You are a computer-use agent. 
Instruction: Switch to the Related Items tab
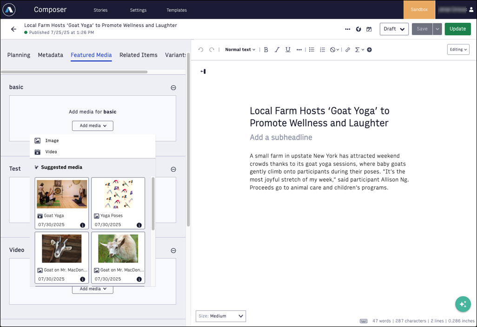pos(139,55)
